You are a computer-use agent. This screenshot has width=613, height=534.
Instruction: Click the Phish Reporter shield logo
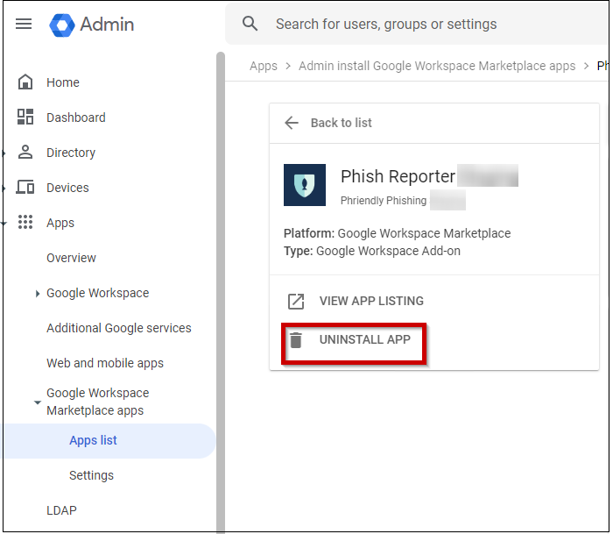pos(305,185)
